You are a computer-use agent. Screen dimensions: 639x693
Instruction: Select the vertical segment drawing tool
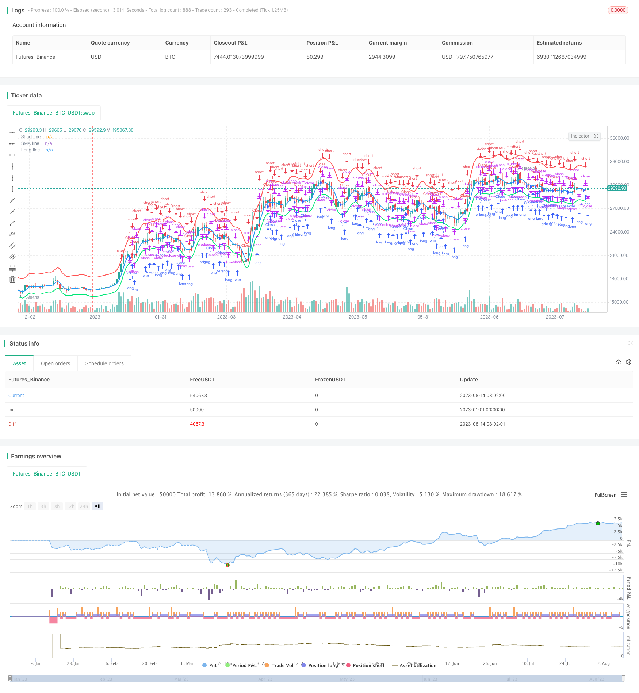[12, 189]
